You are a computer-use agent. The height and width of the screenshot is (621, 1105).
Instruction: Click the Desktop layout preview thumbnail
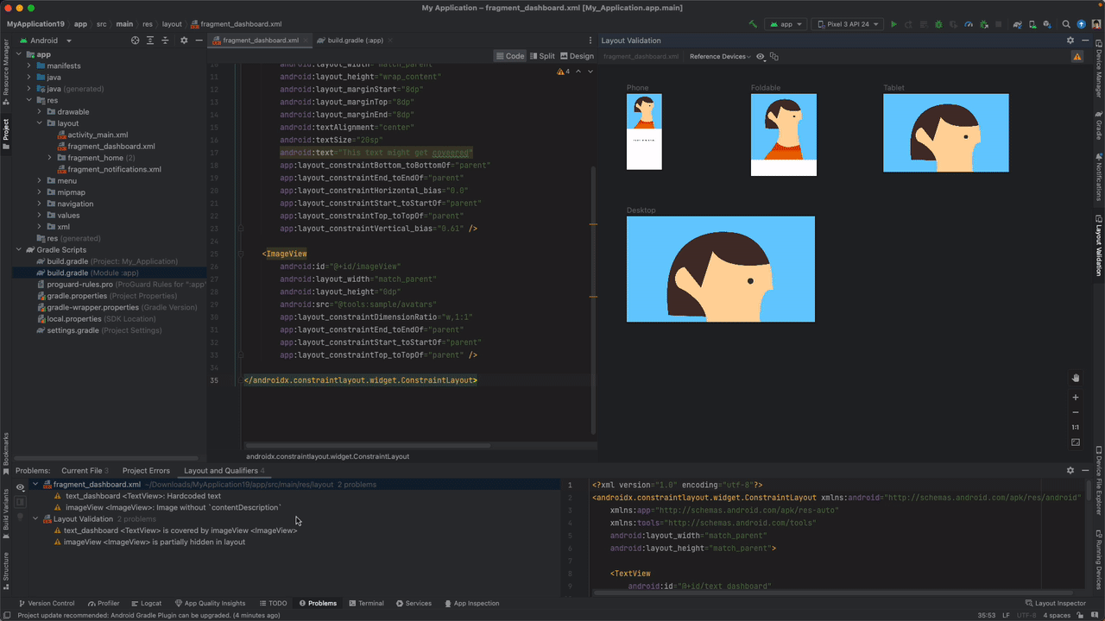pos(721,269)
